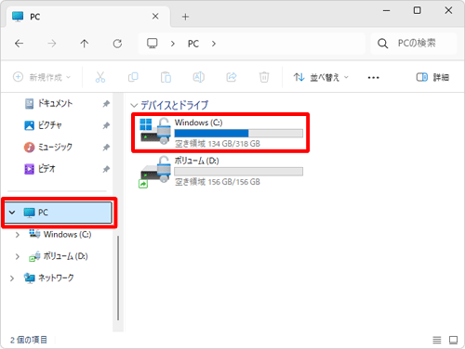
Task: Unpin ドキュメント using its pin icon
Action: point(106,104)
